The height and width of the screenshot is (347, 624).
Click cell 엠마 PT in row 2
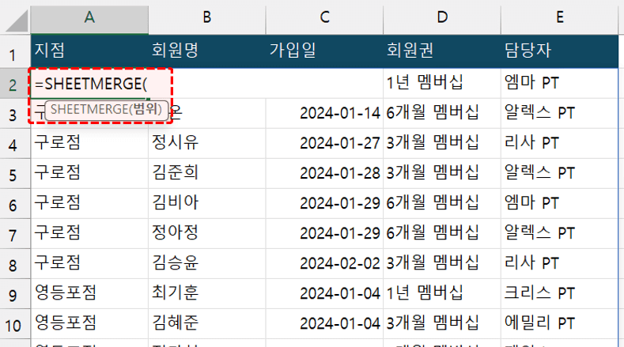pyautogui.click(x=559, y=84)
